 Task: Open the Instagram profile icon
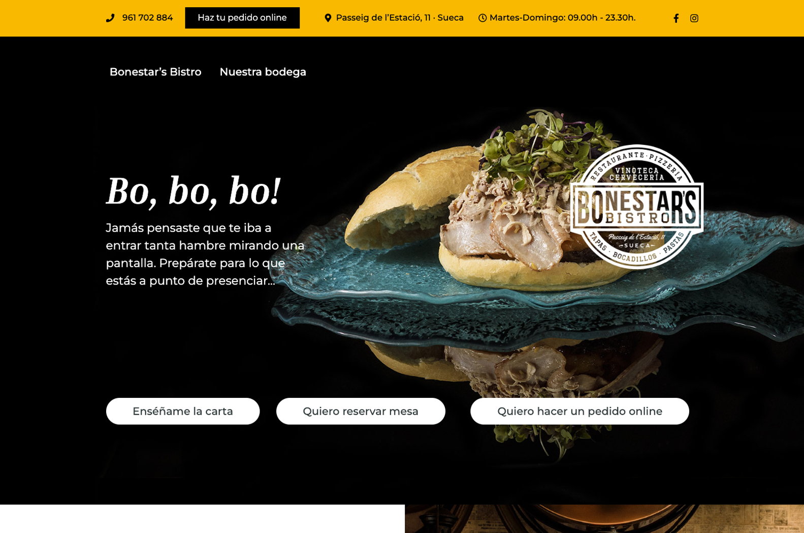coord(694,18)
